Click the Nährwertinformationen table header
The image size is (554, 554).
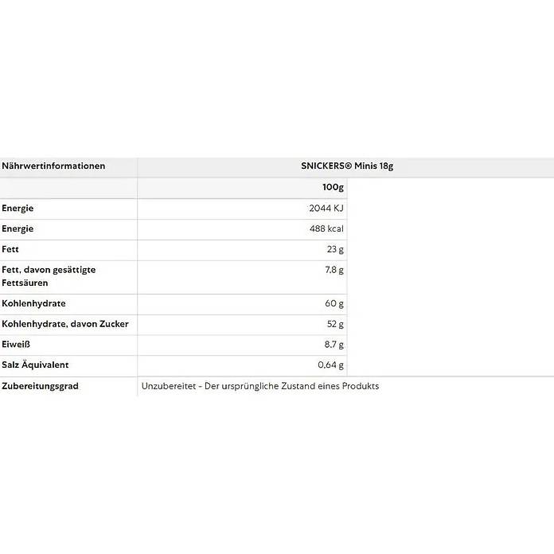(x=53, y=166)
